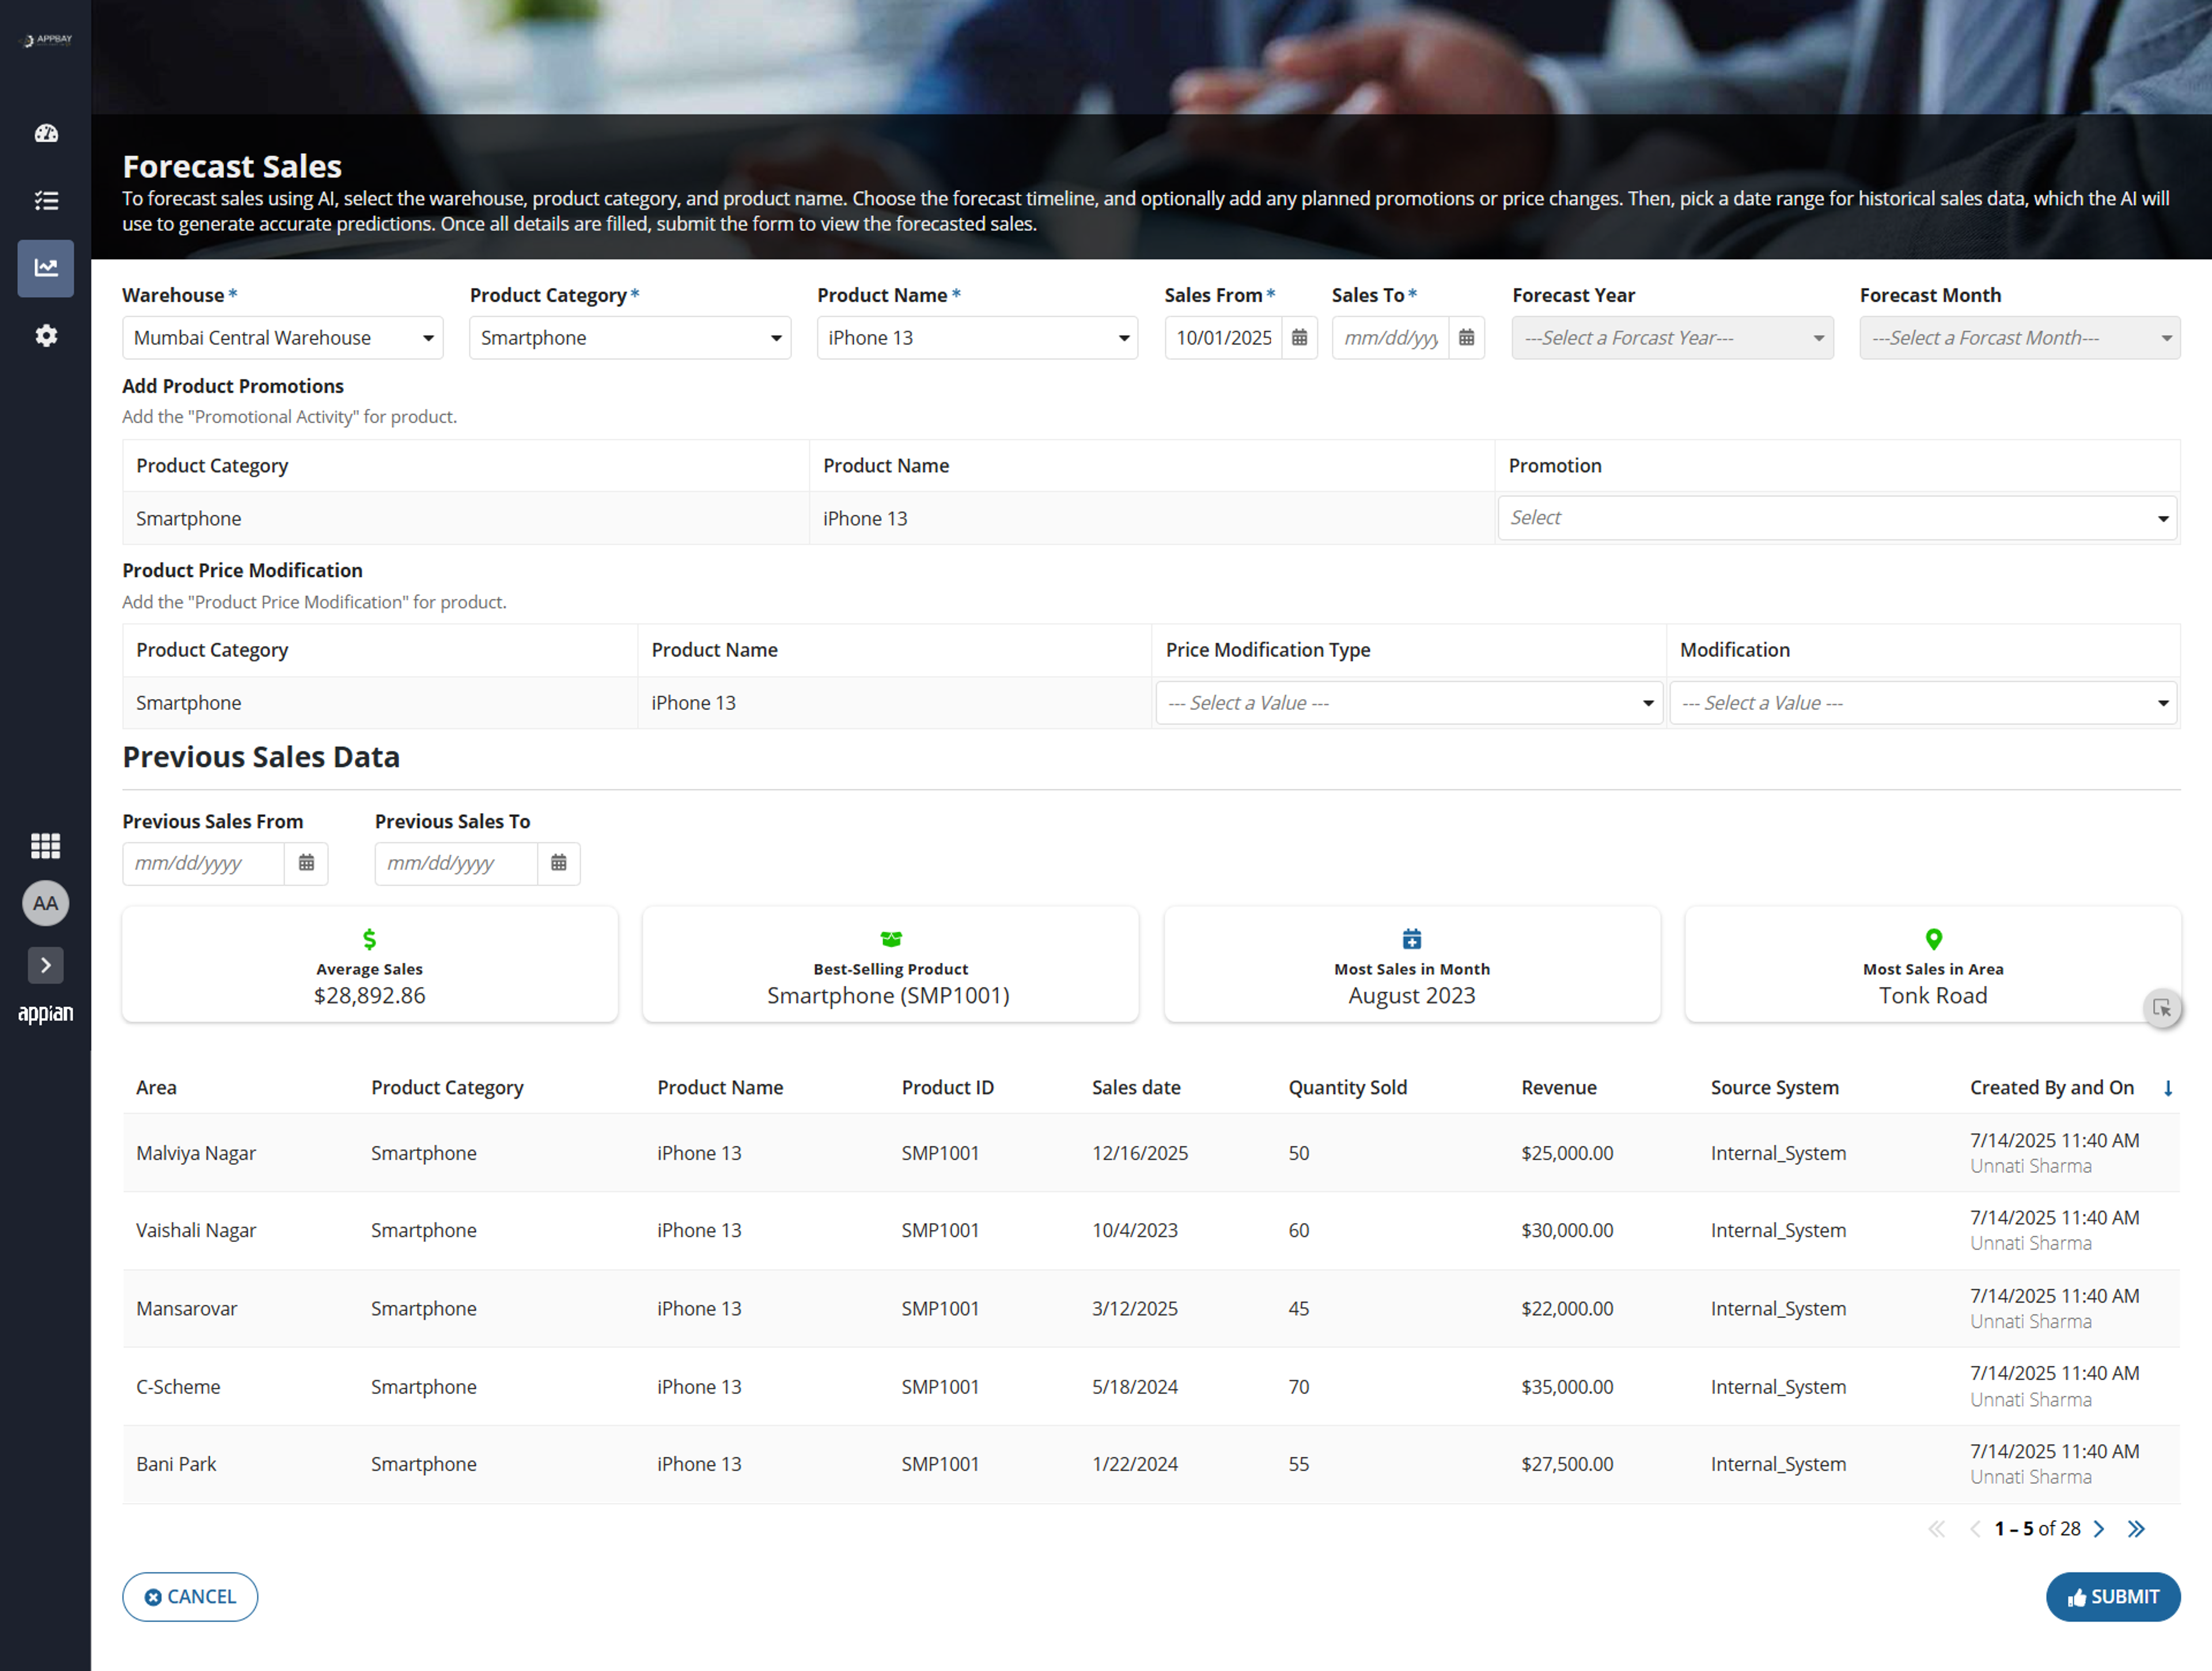The image size is (2212, 1671).
Task: Click the Sales To date field
Action: click(x=1391, y=338)
